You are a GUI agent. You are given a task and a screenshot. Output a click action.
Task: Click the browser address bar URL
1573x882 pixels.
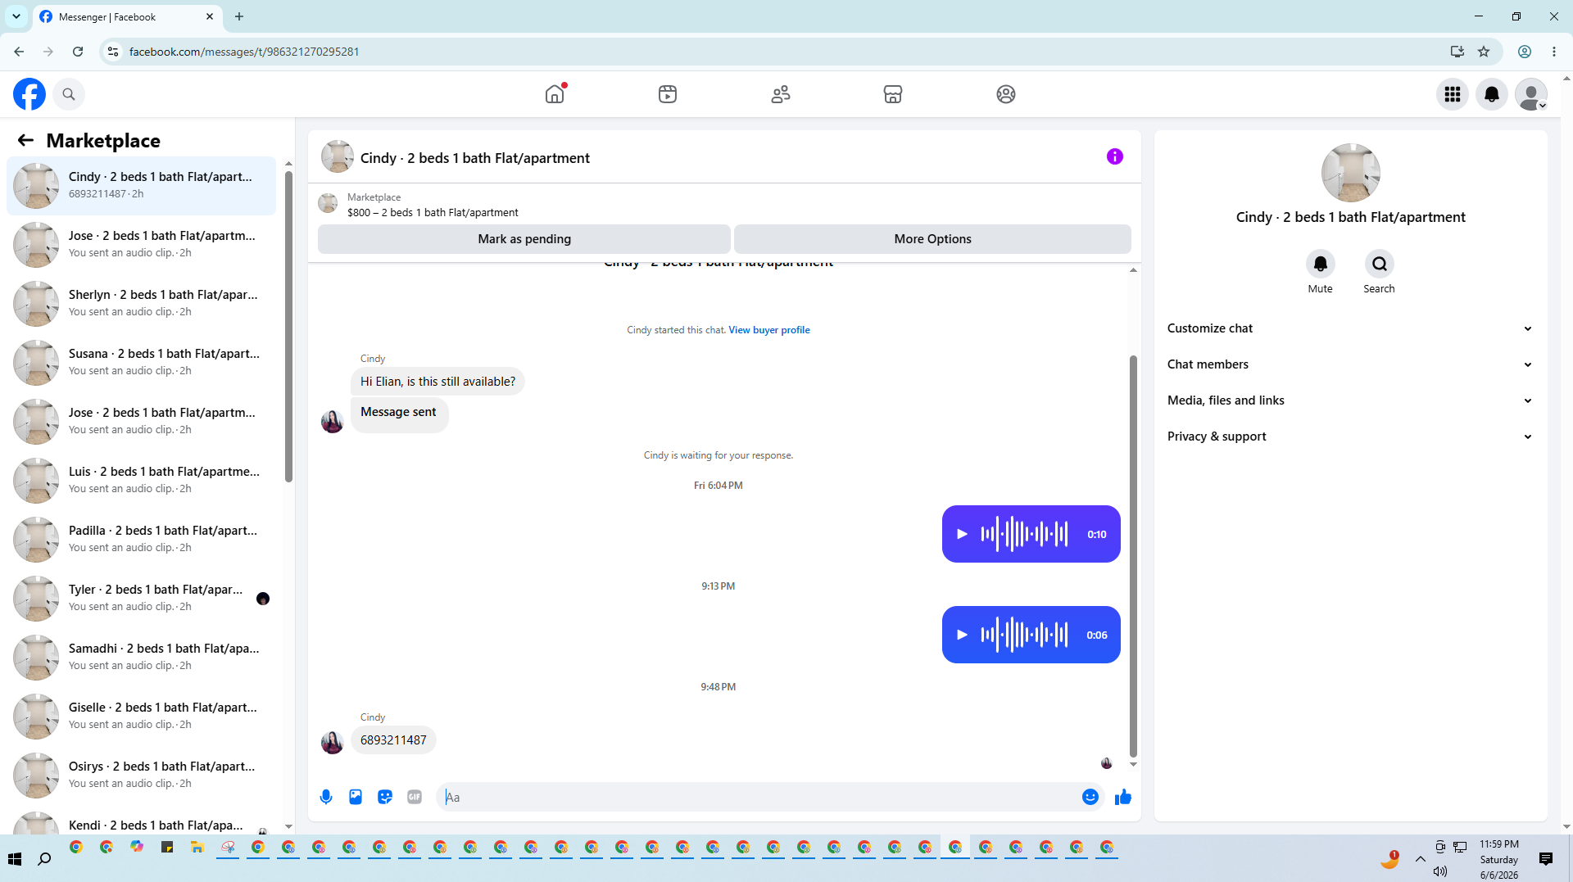click(244, 52)
